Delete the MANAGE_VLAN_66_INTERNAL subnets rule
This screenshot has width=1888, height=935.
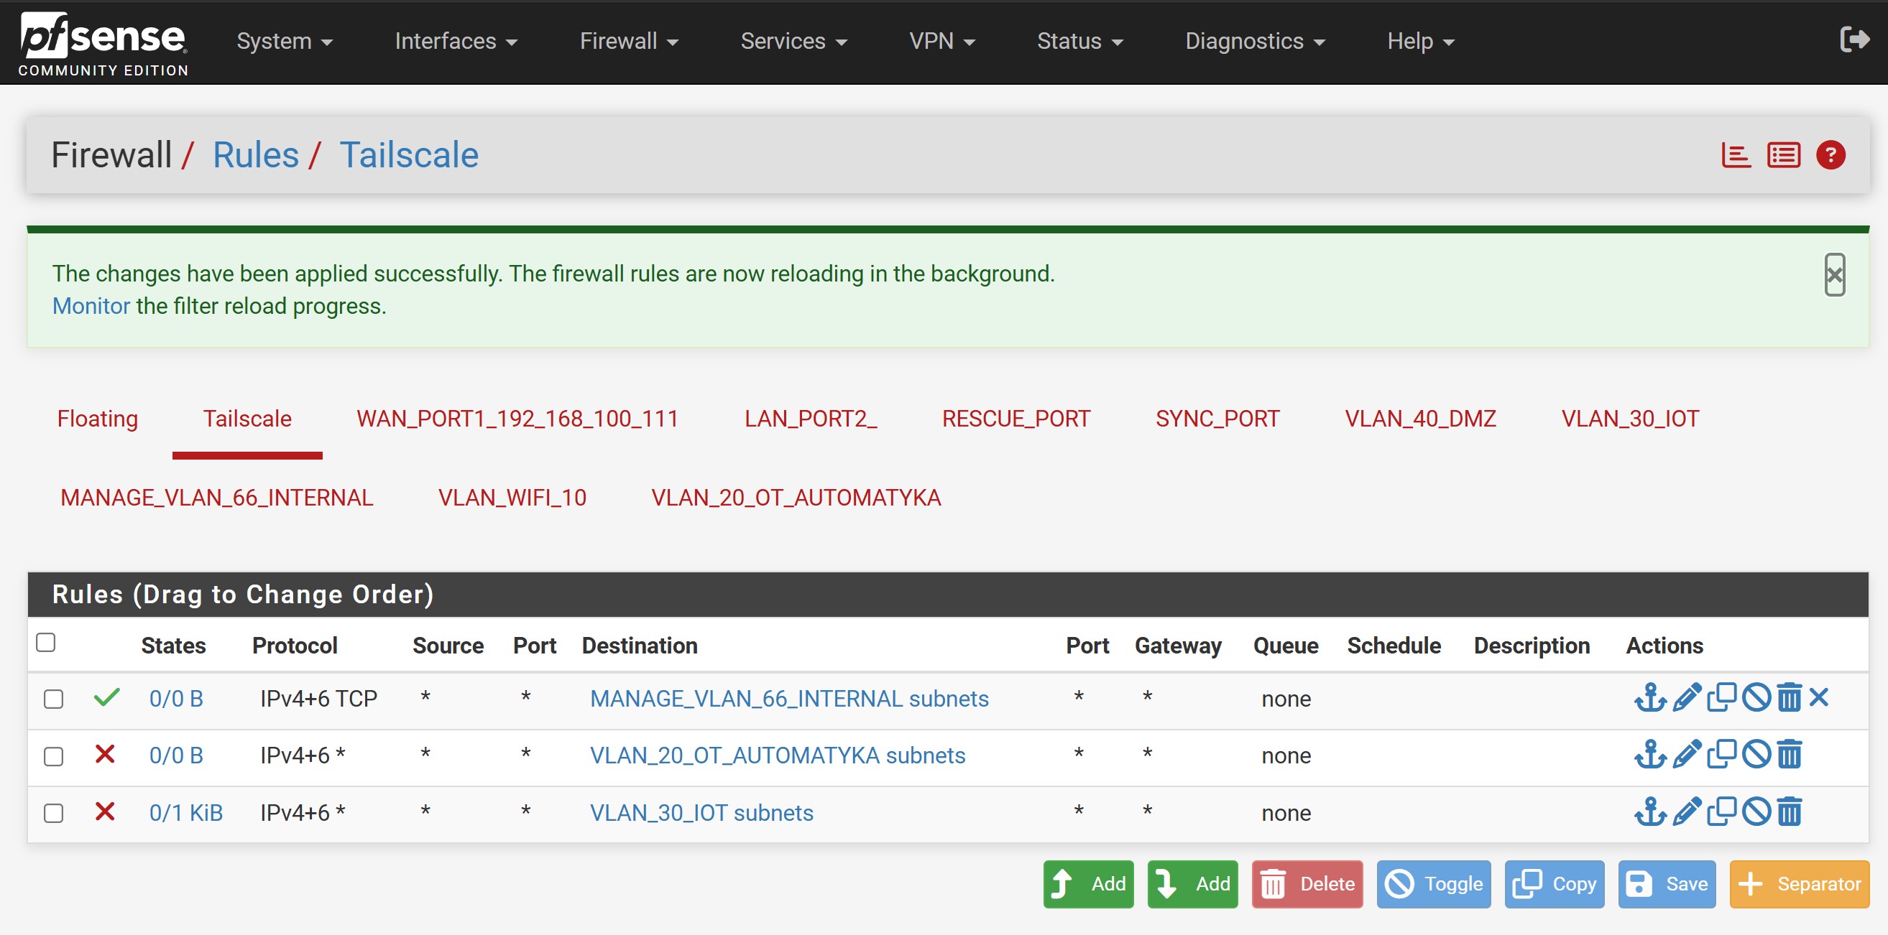[1789, 697]
